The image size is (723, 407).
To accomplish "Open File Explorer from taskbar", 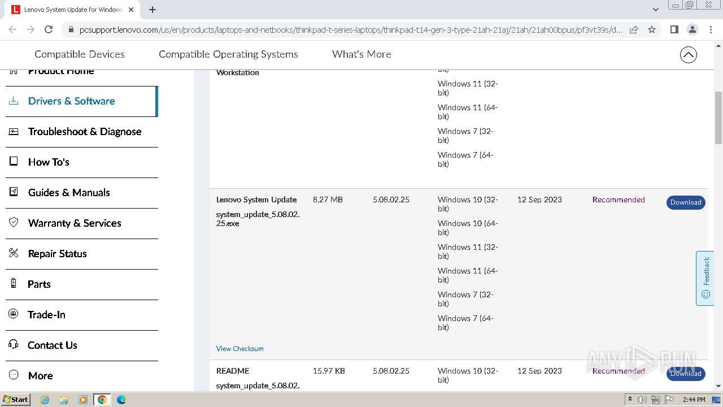I will coord(64,400).
